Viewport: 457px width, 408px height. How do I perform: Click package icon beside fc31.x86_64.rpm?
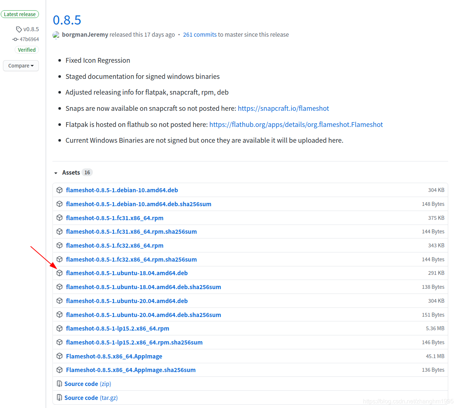59,218
